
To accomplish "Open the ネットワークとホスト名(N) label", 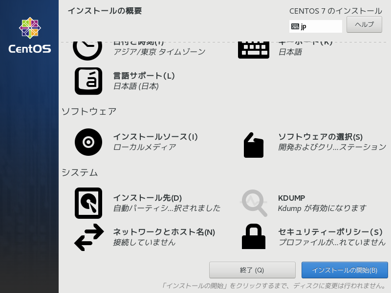I will [x=164, y=231].
